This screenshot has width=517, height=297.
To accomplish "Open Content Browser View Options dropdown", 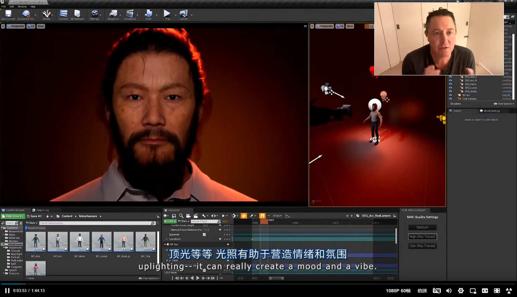I will pyautogui.click(x=149, y=278).
